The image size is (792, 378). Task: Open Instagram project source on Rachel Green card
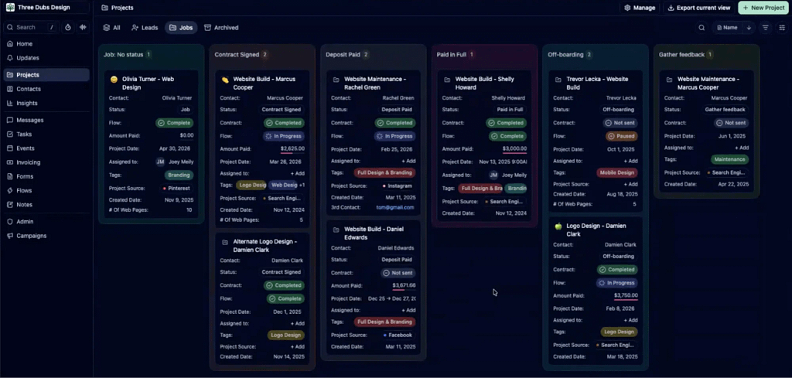coord(399,186)
